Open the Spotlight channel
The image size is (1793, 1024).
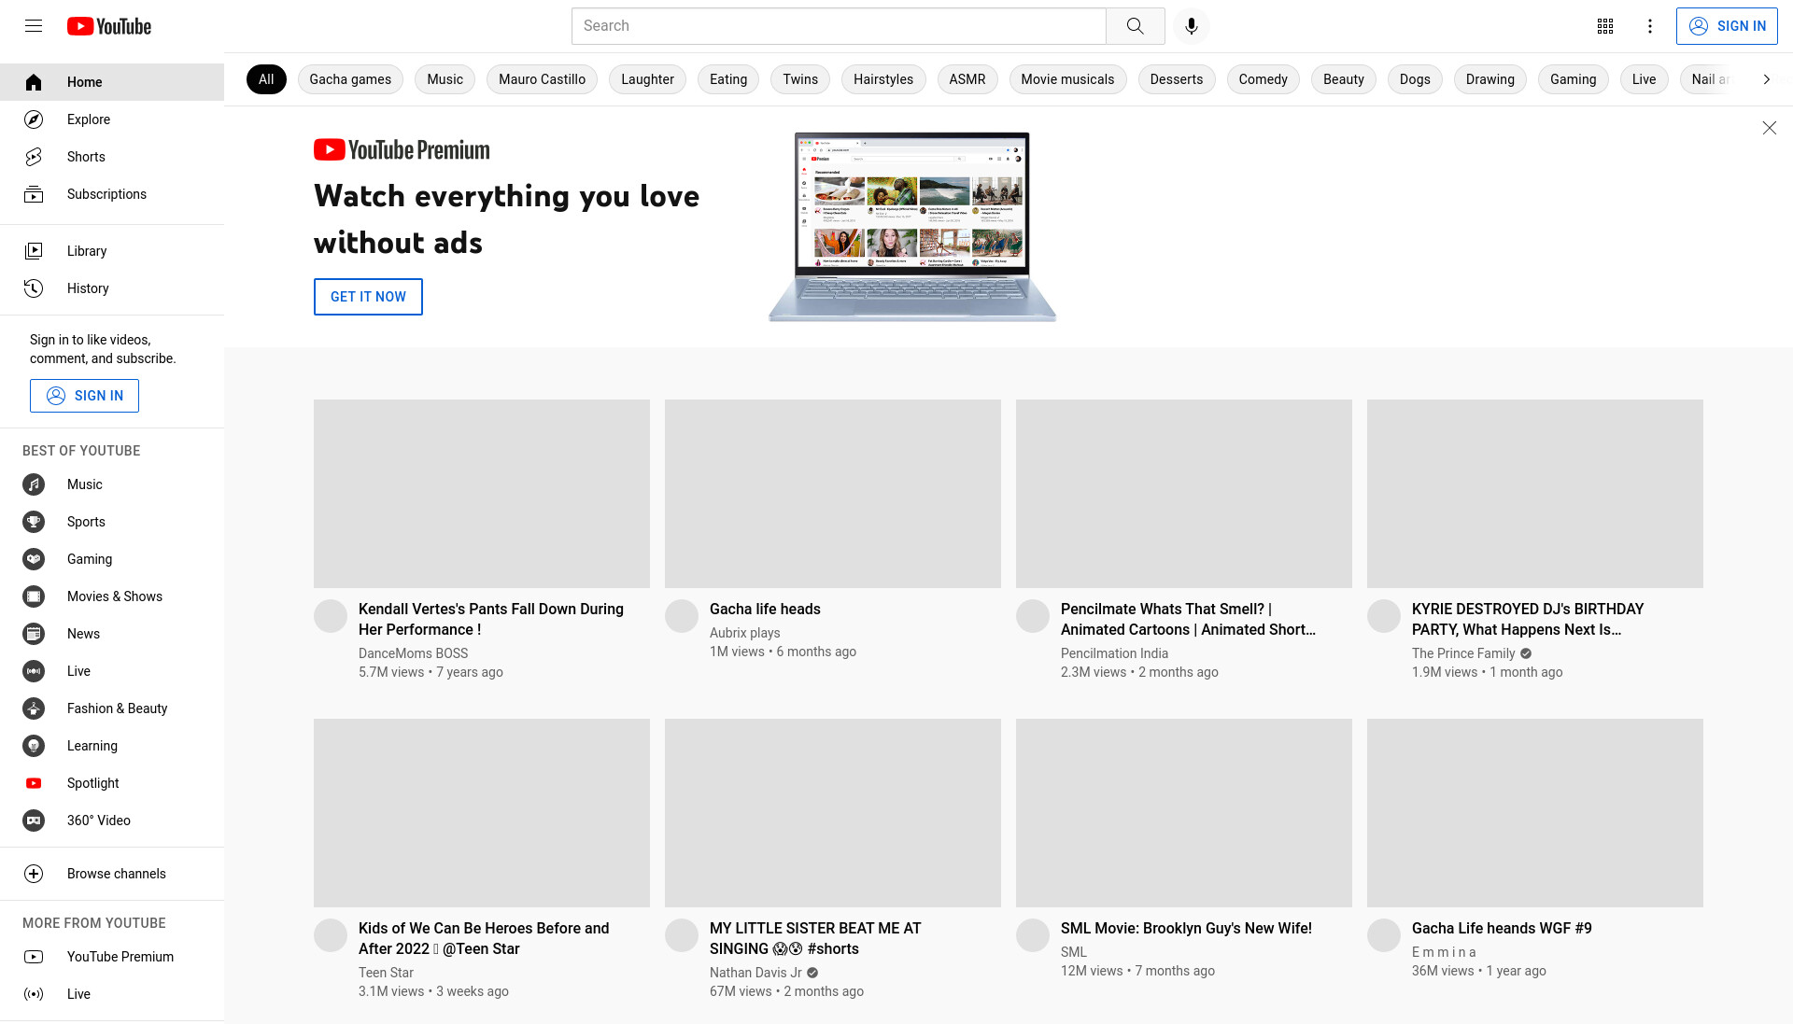click(x=112, y=783)
